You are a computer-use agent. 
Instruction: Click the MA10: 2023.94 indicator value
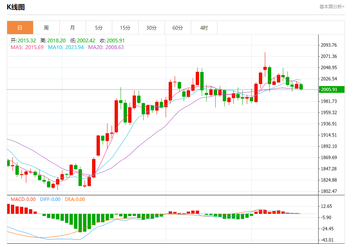click(66, 47)
